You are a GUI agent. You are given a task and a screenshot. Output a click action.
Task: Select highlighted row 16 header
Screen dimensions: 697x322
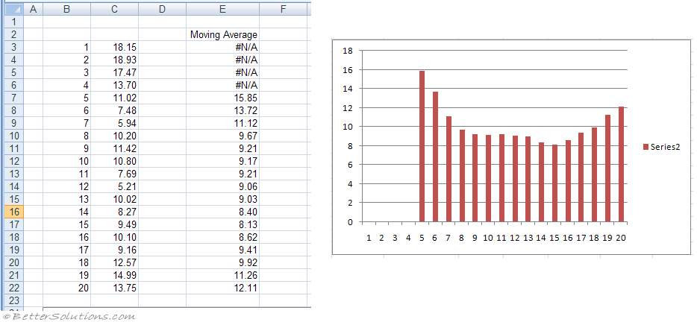coord(14,212)
